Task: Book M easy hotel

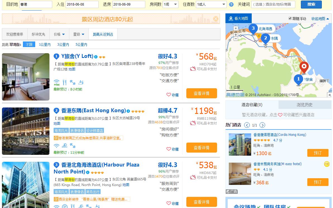Action: 318,182
